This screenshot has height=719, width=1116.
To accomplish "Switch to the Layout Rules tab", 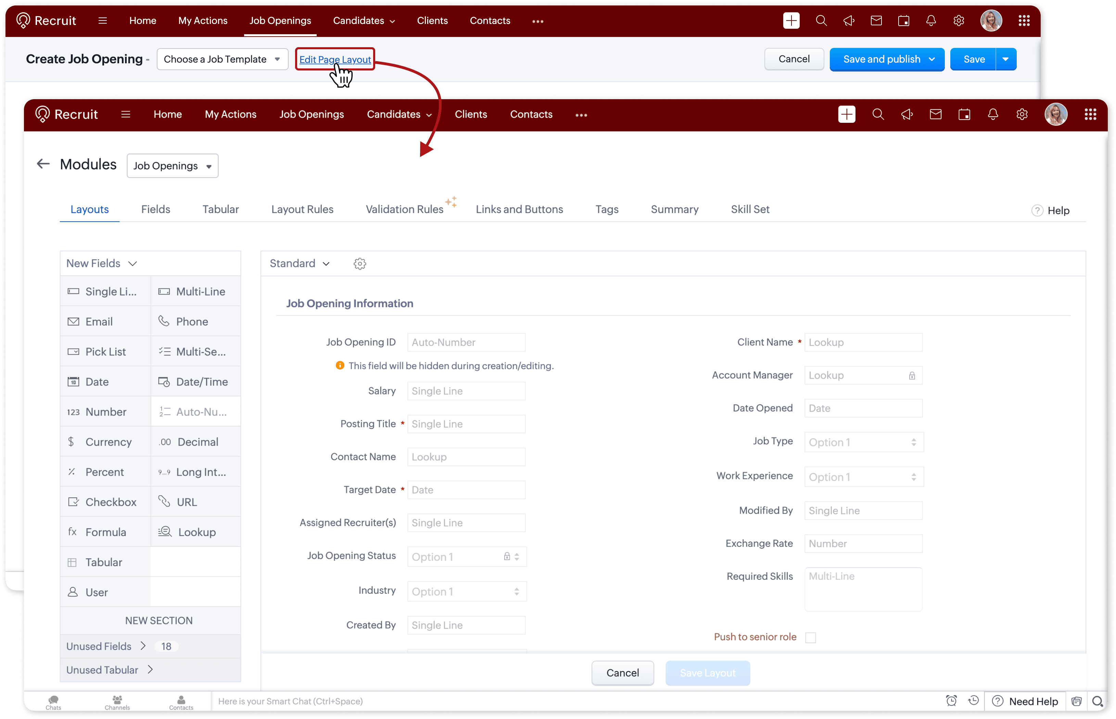I will tap(302, 210).
